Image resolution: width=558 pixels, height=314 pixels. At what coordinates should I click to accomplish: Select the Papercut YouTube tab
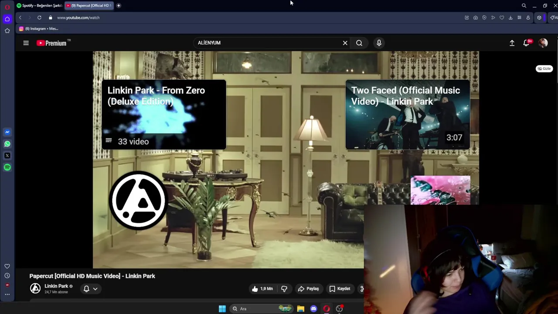point(89,6)
